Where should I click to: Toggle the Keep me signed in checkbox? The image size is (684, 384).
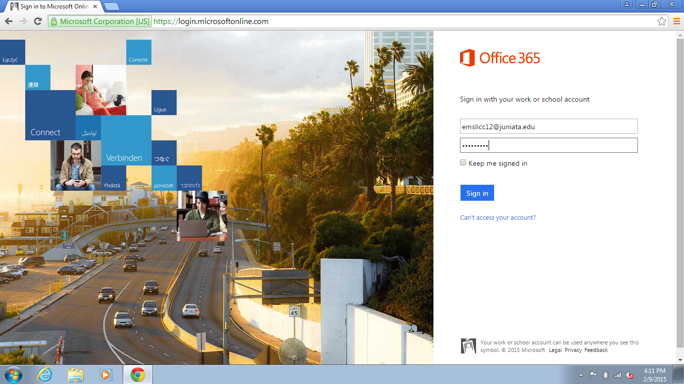click(x=463, y=163)
